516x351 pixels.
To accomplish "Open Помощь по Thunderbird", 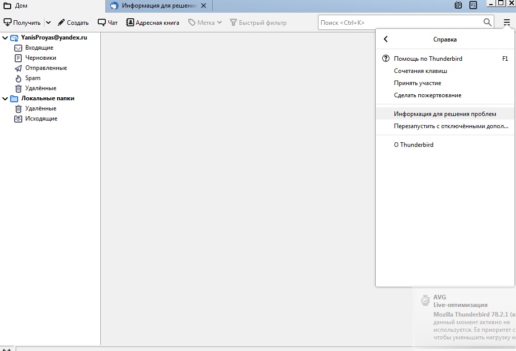I will click(445, 59).
